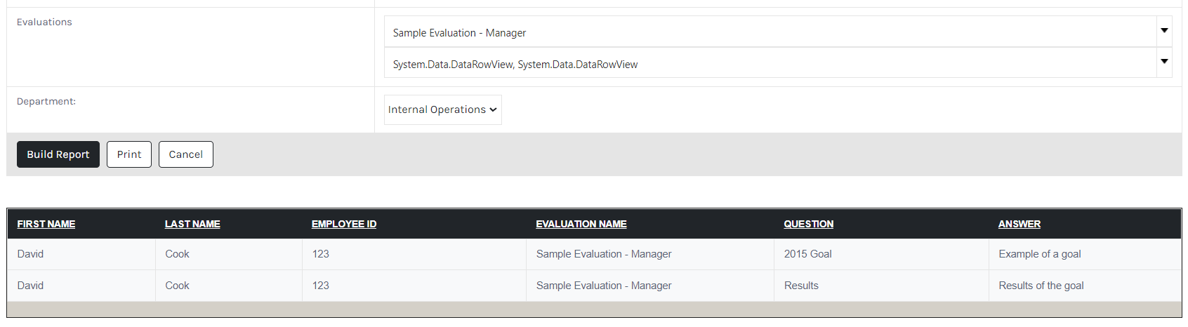This screenshot has height=327, width=1188.
Task: Click the 'Department:' field label
Action: 46,102
